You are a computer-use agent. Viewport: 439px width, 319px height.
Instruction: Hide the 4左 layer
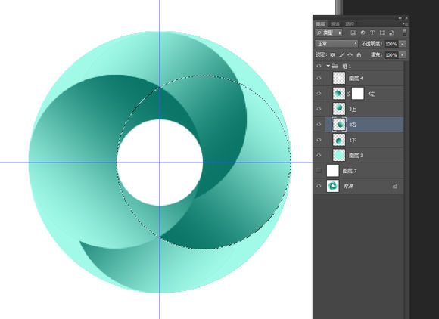(x=319, y=94)
